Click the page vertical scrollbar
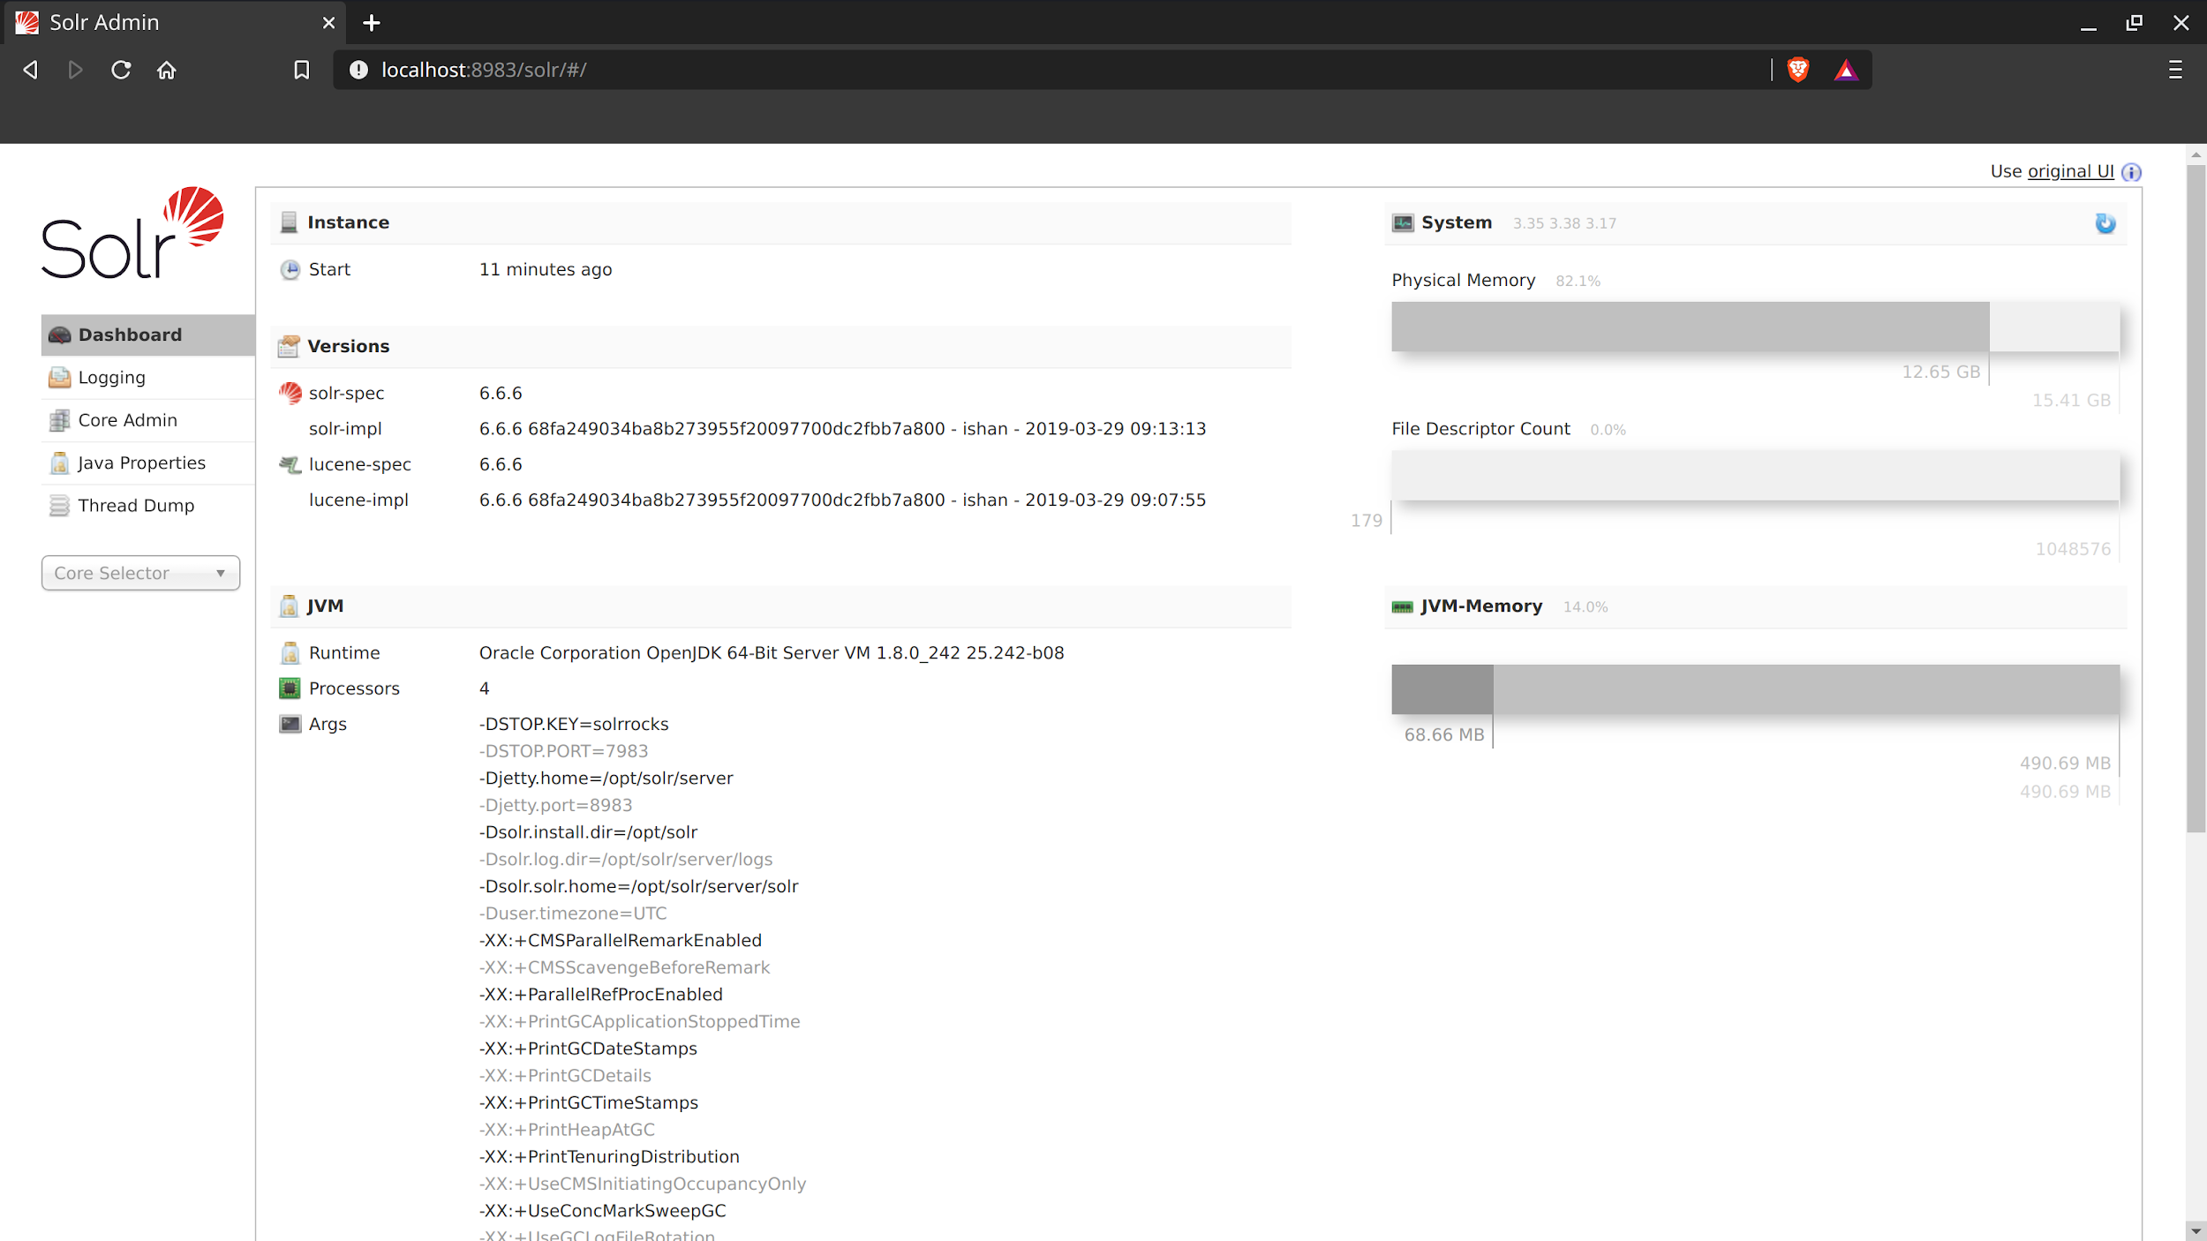Image resolution: width=2207 pixels, height=1241 pixels. point(2196,494)
